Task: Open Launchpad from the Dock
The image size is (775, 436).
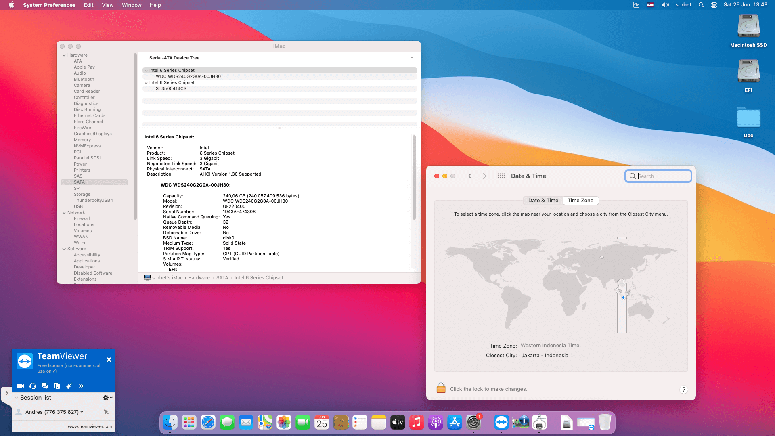Action: pos(189,423)
